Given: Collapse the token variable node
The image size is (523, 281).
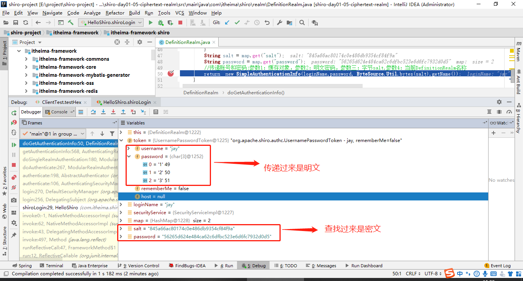Looking at the screenshot, I should click(121, 140).
